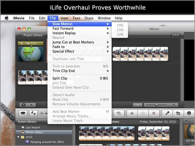Expand the Special Effect submenu
The image size is (195, 146).
pyautogui.click(x=80, y=51)
